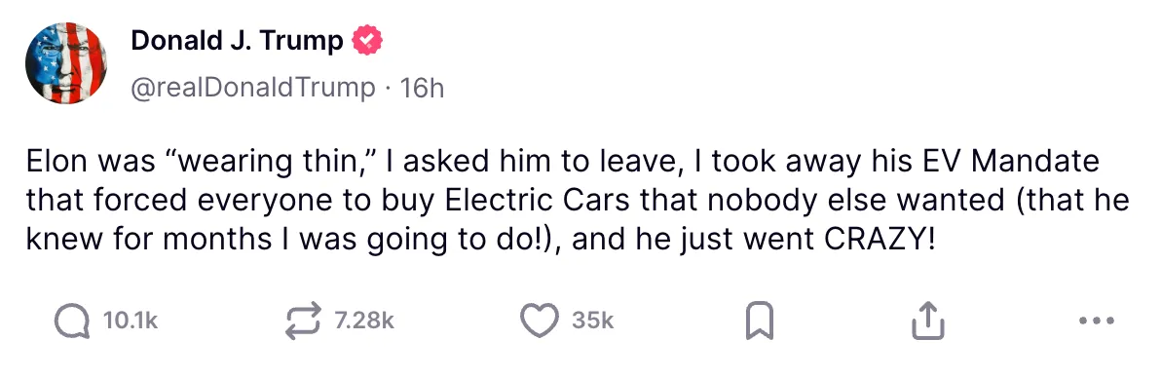Open the flag-painted profile avatar
The width and height of the screenshot is (1161, 378).
(x=65, y=63)
